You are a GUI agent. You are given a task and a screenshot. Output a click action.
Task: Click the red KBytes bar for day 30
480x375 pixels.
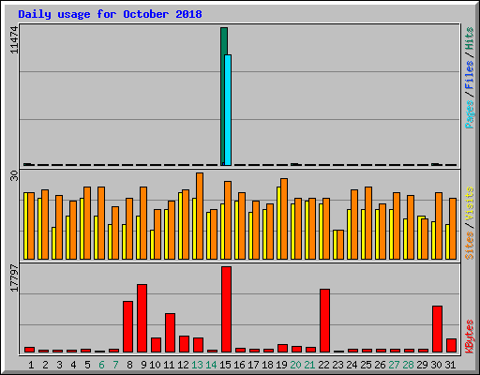coord(437,329)
